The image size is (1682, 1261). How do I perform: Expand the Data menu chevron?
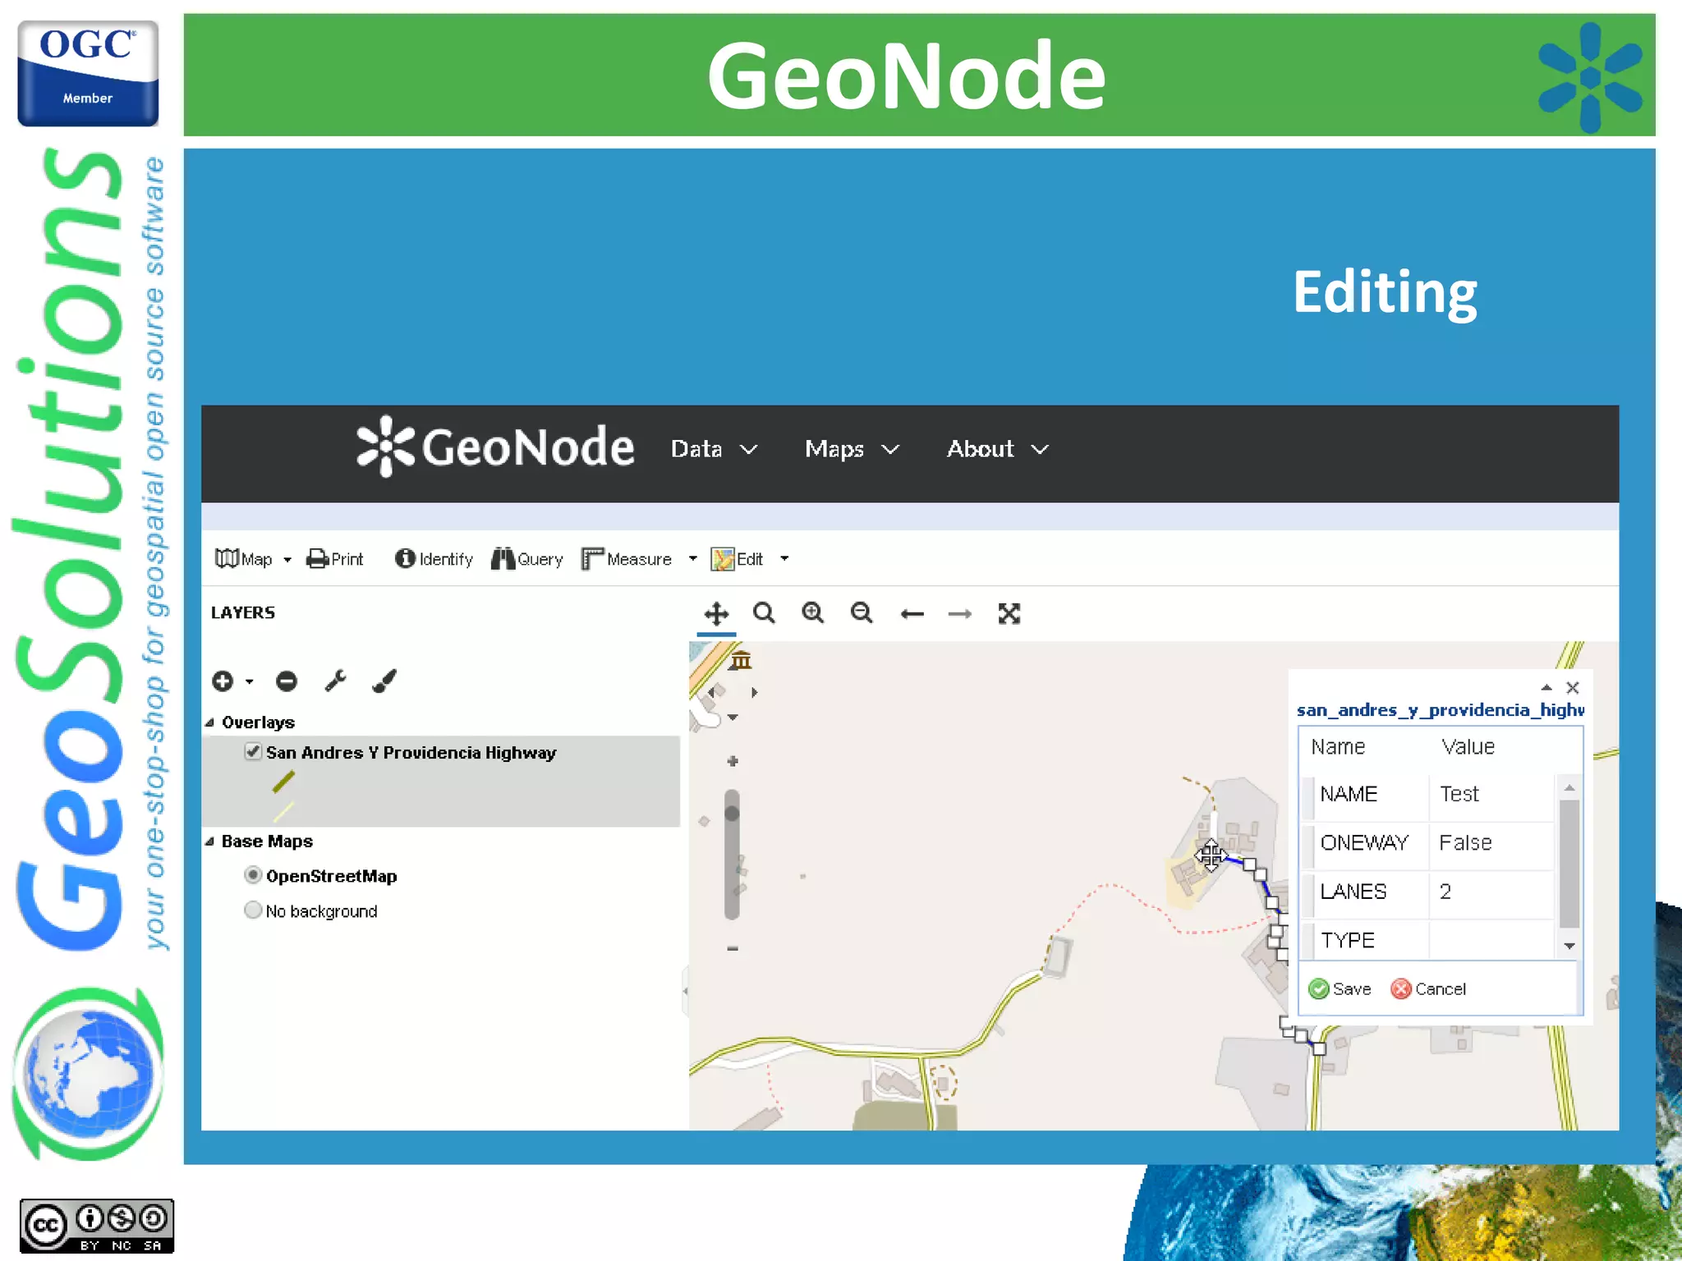click(x=748, y=450)
